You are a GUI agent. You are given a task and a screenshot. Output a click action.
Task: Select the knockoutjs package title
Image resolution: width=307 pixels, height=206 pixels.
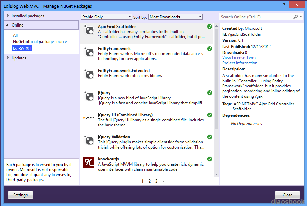(108, 159)
